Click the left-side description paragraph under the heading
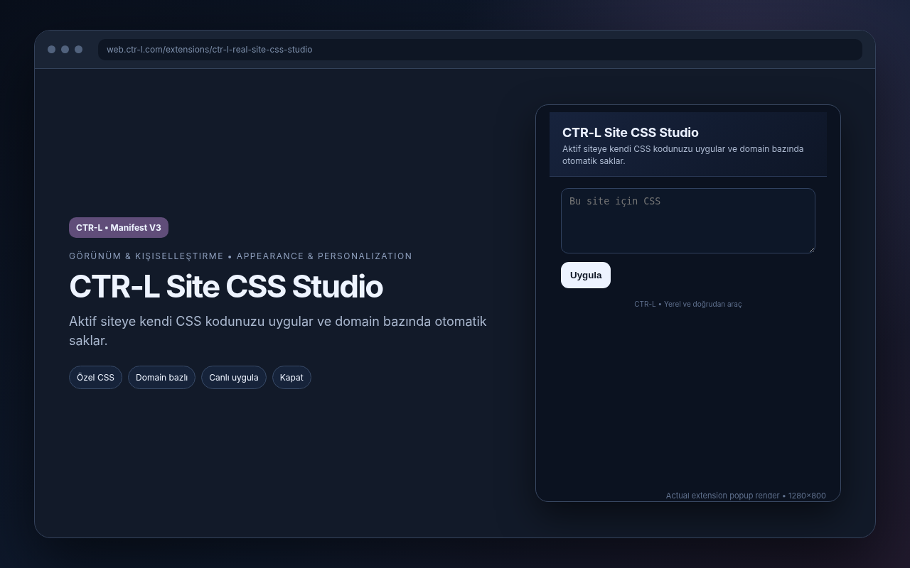 [x=278, y=331]
